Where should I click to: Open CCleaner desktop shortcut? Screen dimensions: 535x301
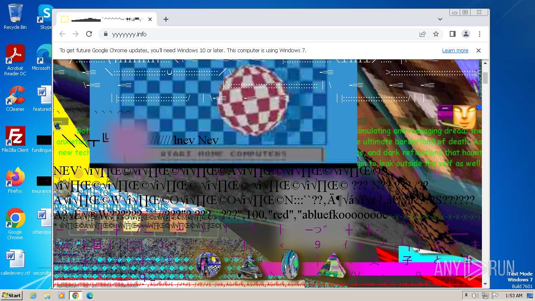(x=15, y=99)
